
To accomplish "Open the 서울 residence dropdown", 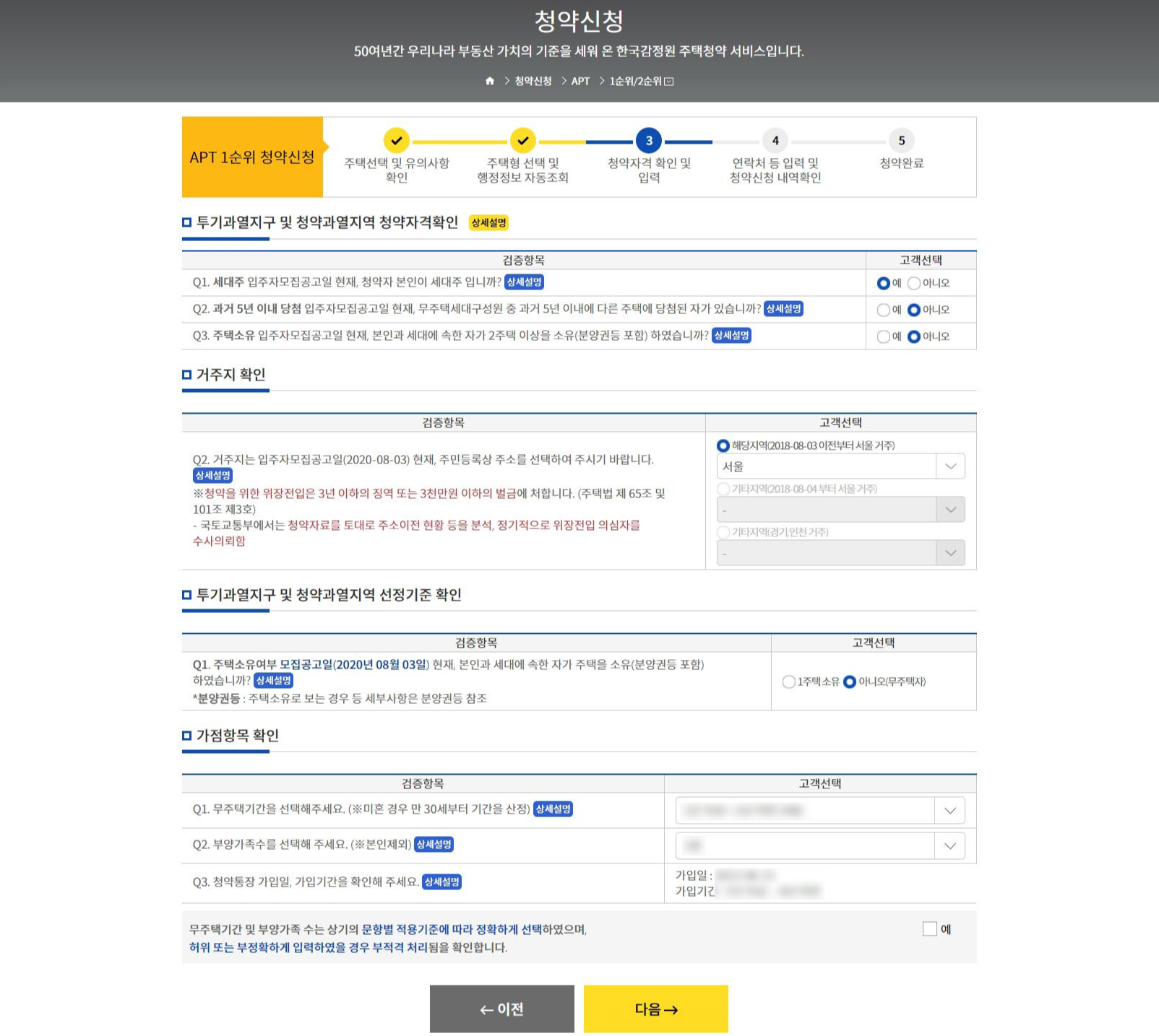I will [x=841, y=467].
